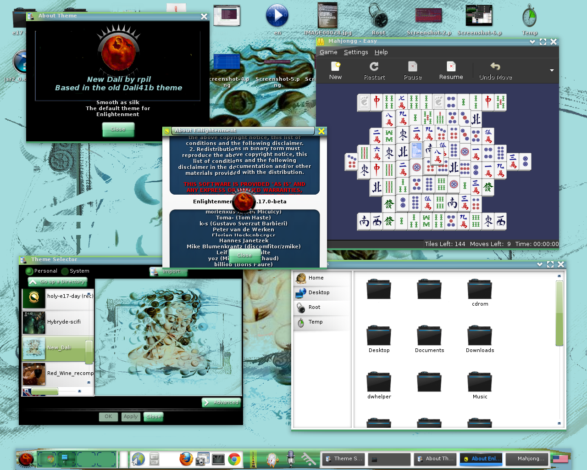Open the terminal launcher on shelf
Image resolution: width=587 pixels, height=470 pixels.
(x=218, y=459)
